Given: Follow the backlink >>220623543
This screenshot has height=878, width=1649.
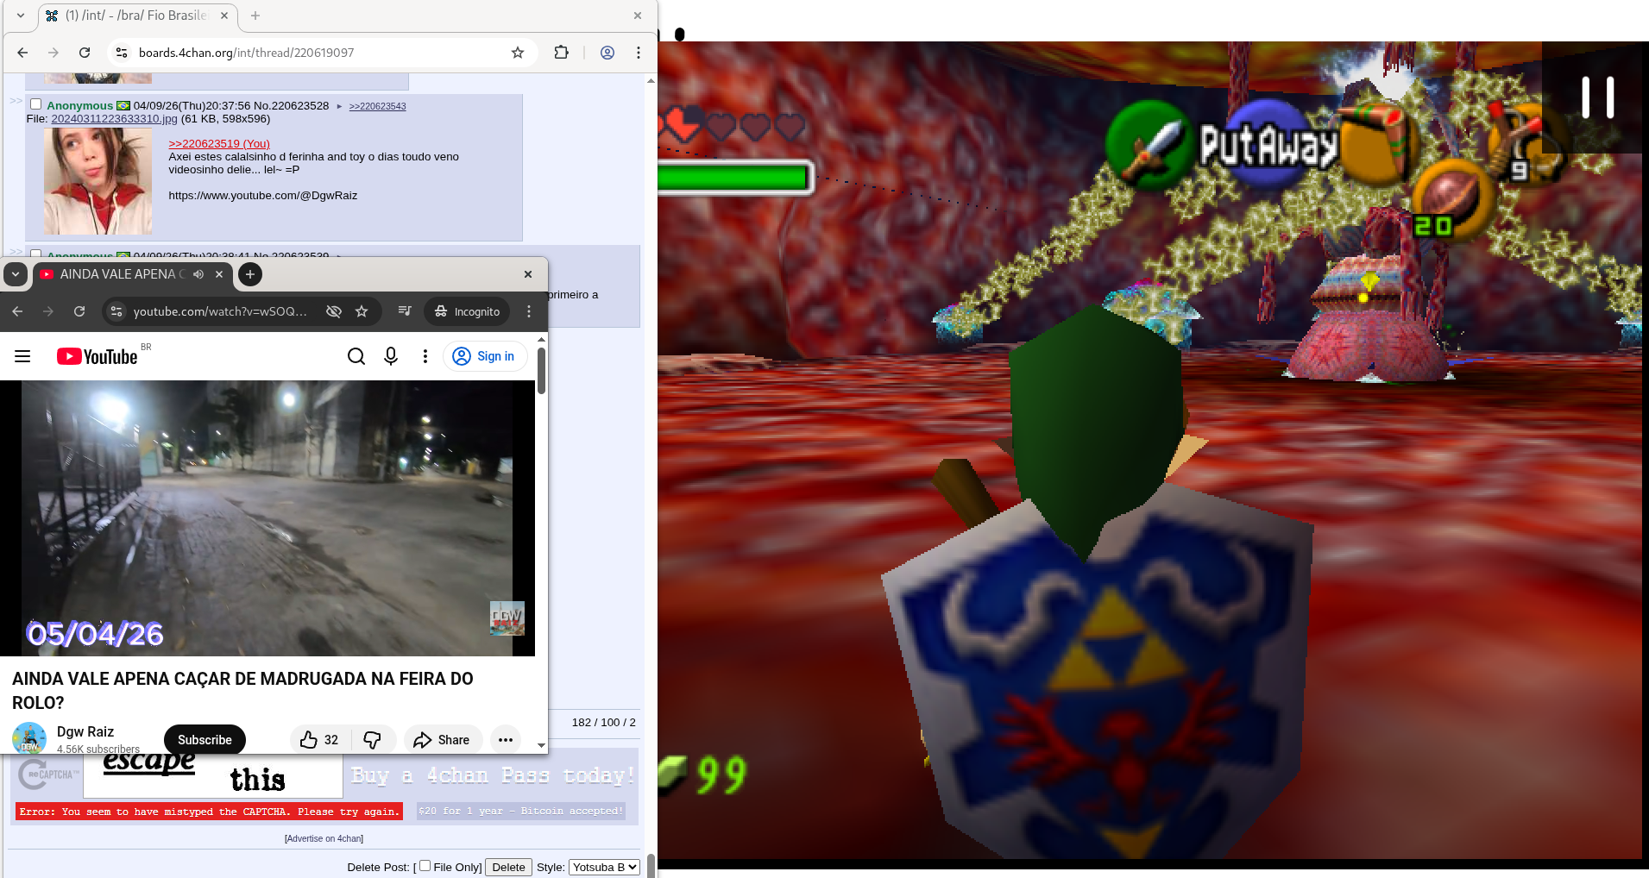Looking at the screenshot, I should tap(377, 106).
